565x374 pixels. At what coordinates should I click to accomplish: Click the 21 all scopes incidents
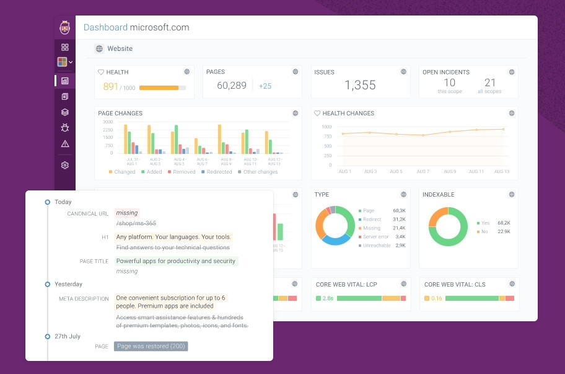(489, 86)
